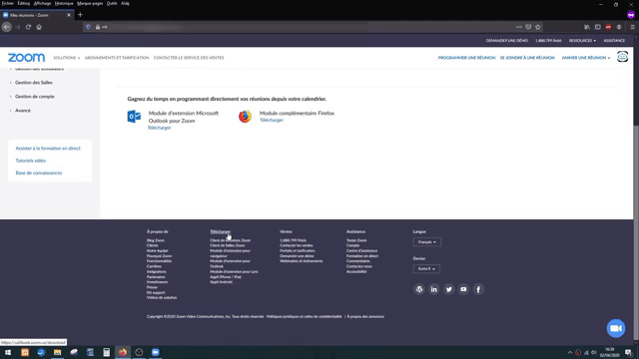Open the Ressources dropdown menu

[582, 41]
